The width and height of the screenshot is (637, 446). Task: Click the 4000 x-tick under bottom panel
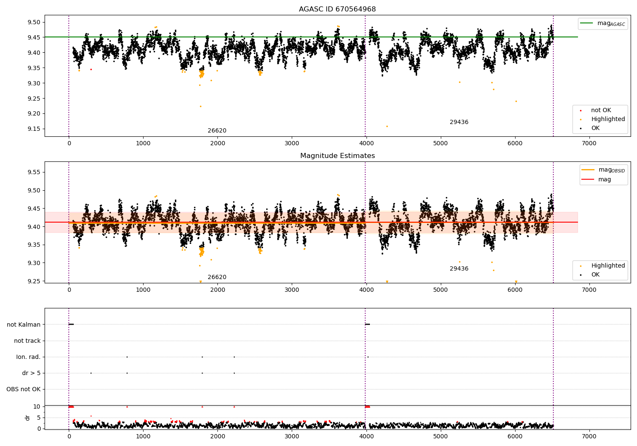coord(366,436)
